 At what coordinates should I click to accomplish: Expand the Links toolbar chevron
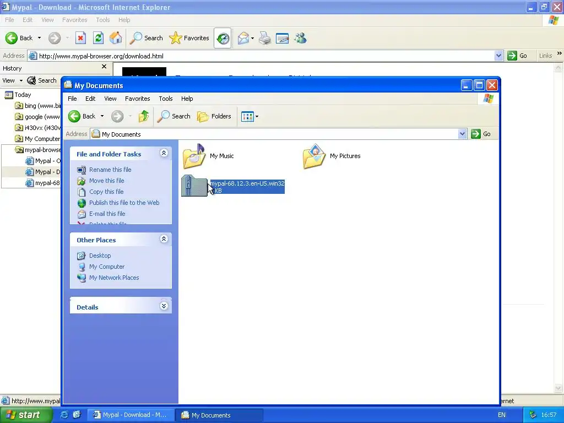[x=560, y=53]
